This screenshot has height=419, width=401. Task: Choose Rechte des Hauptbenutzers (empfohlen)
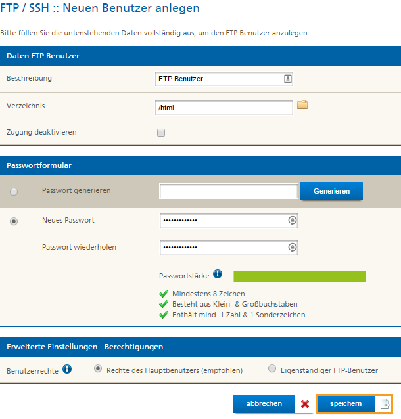pos(98,369)
